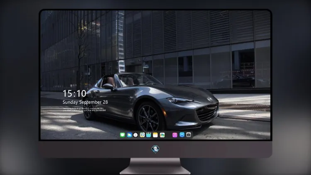Click the logo on the monitor chin
Image resolution: width=311 pixels, height=175 pixels.
155,149
